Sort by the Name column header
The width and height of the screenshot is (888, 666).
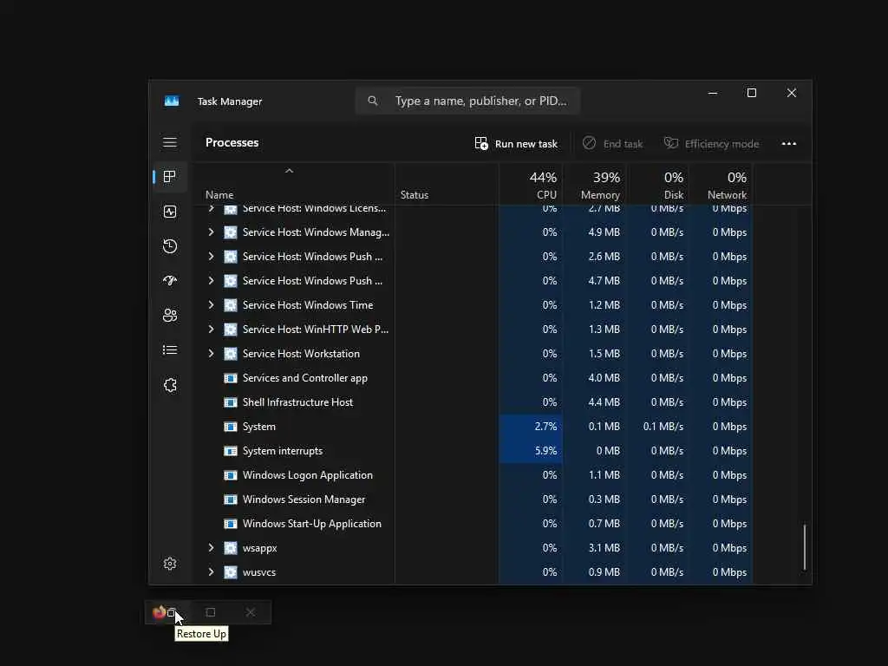point(219,195)
